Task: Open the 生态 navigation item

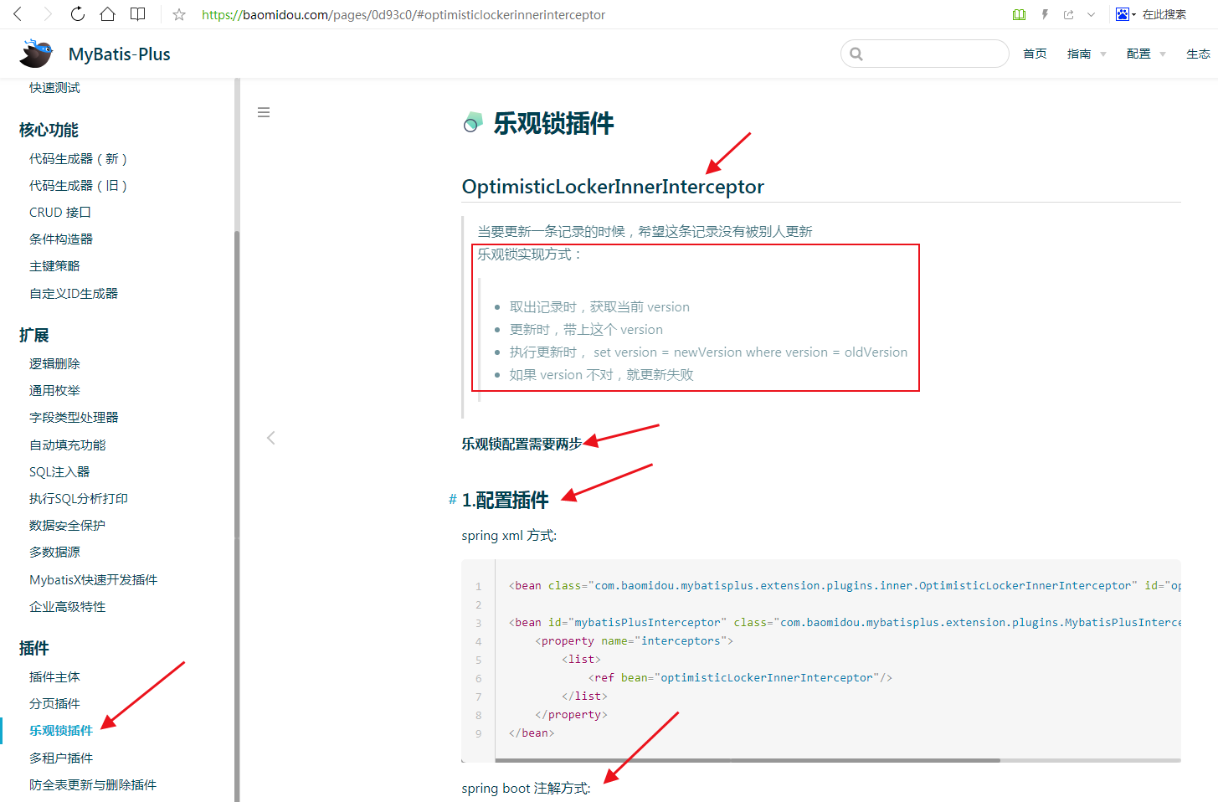Action: [x=1198, y=54]
